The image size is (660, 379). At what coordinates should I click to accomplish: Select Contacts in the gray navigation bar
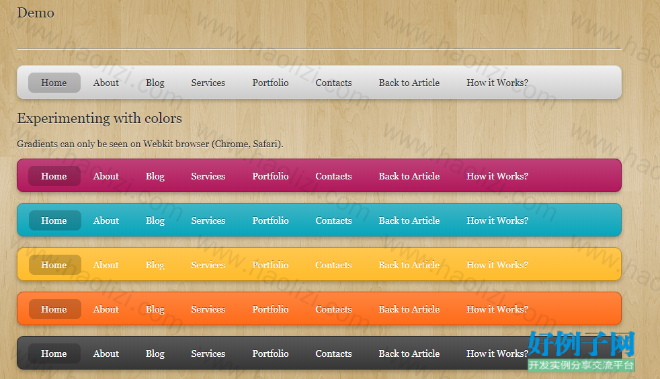[x=333, y=83]
